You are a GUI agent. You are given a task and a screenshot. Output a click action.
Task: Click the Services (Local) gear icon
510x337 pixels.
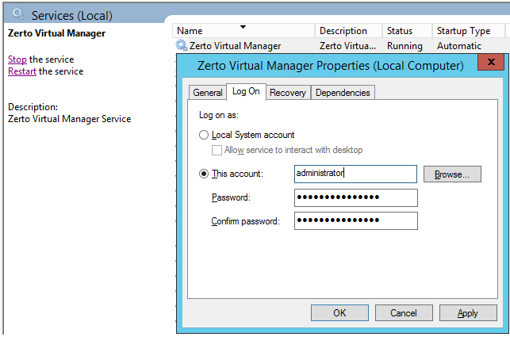pyautogui.click(x=18, y=14)
